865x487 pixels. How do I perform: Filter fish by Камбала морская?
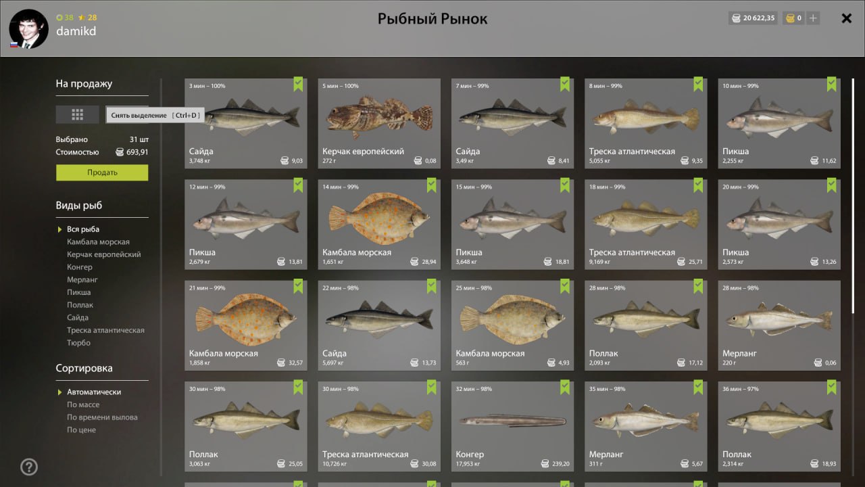coord(98,242)
